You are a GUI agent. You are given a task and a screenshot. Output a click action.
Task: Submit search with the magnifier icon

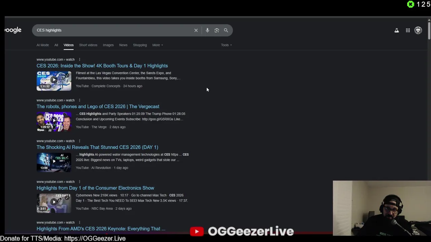pyautogui.click(x=226, y=30)
